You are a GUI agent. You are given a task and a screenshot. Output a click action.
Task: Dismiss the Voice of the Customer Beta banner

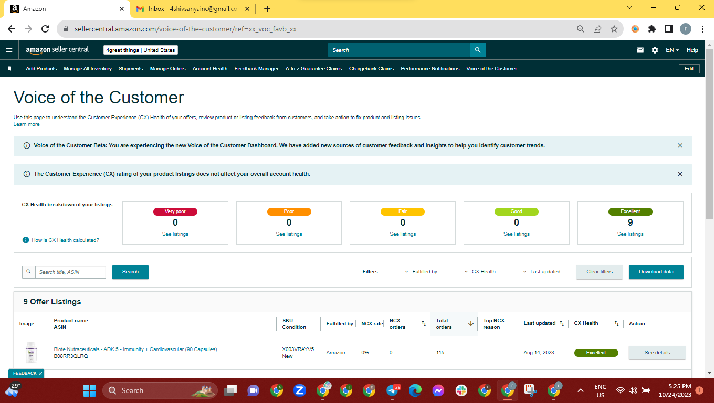[x=680, y=145]
